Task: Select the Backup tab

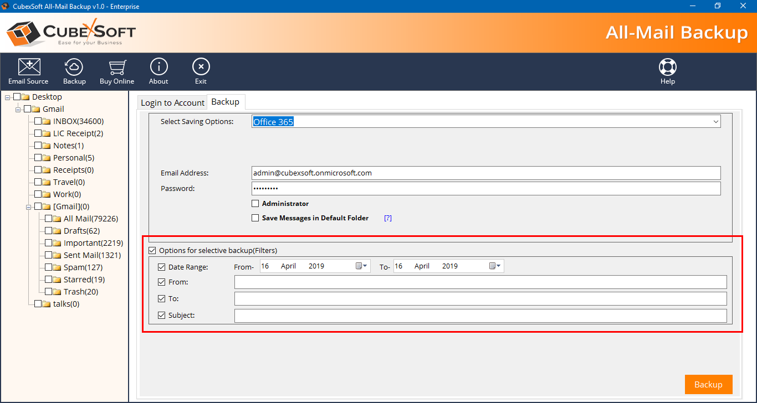Action: (226, 102)
